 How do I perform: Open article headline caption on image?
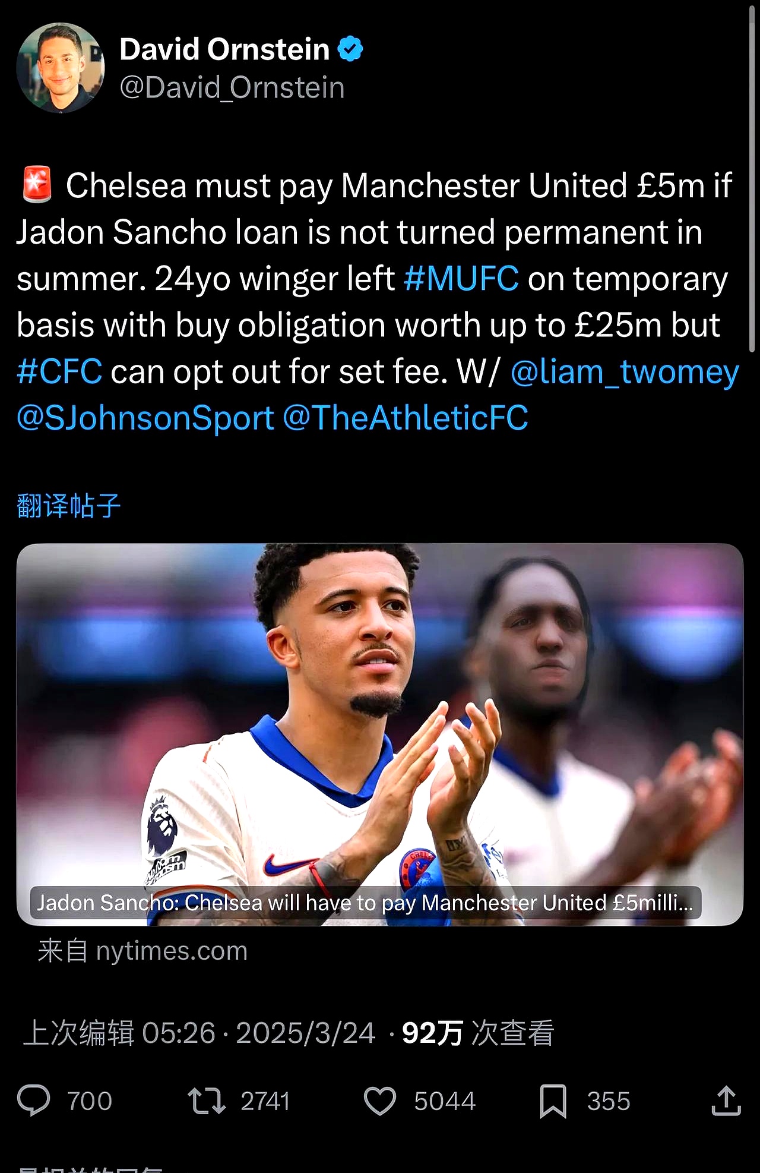pos(365,903)
